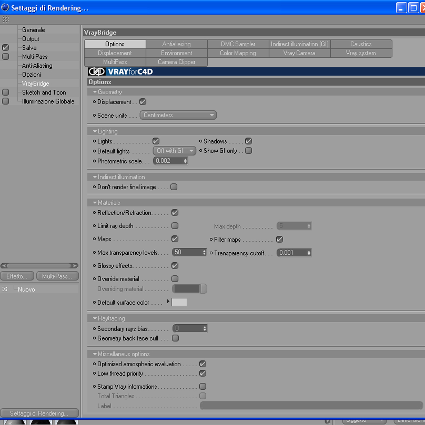Toggle the Low thread priority checkbox
The width and height of the screenshot is (425, 425).
pos(203,373)
